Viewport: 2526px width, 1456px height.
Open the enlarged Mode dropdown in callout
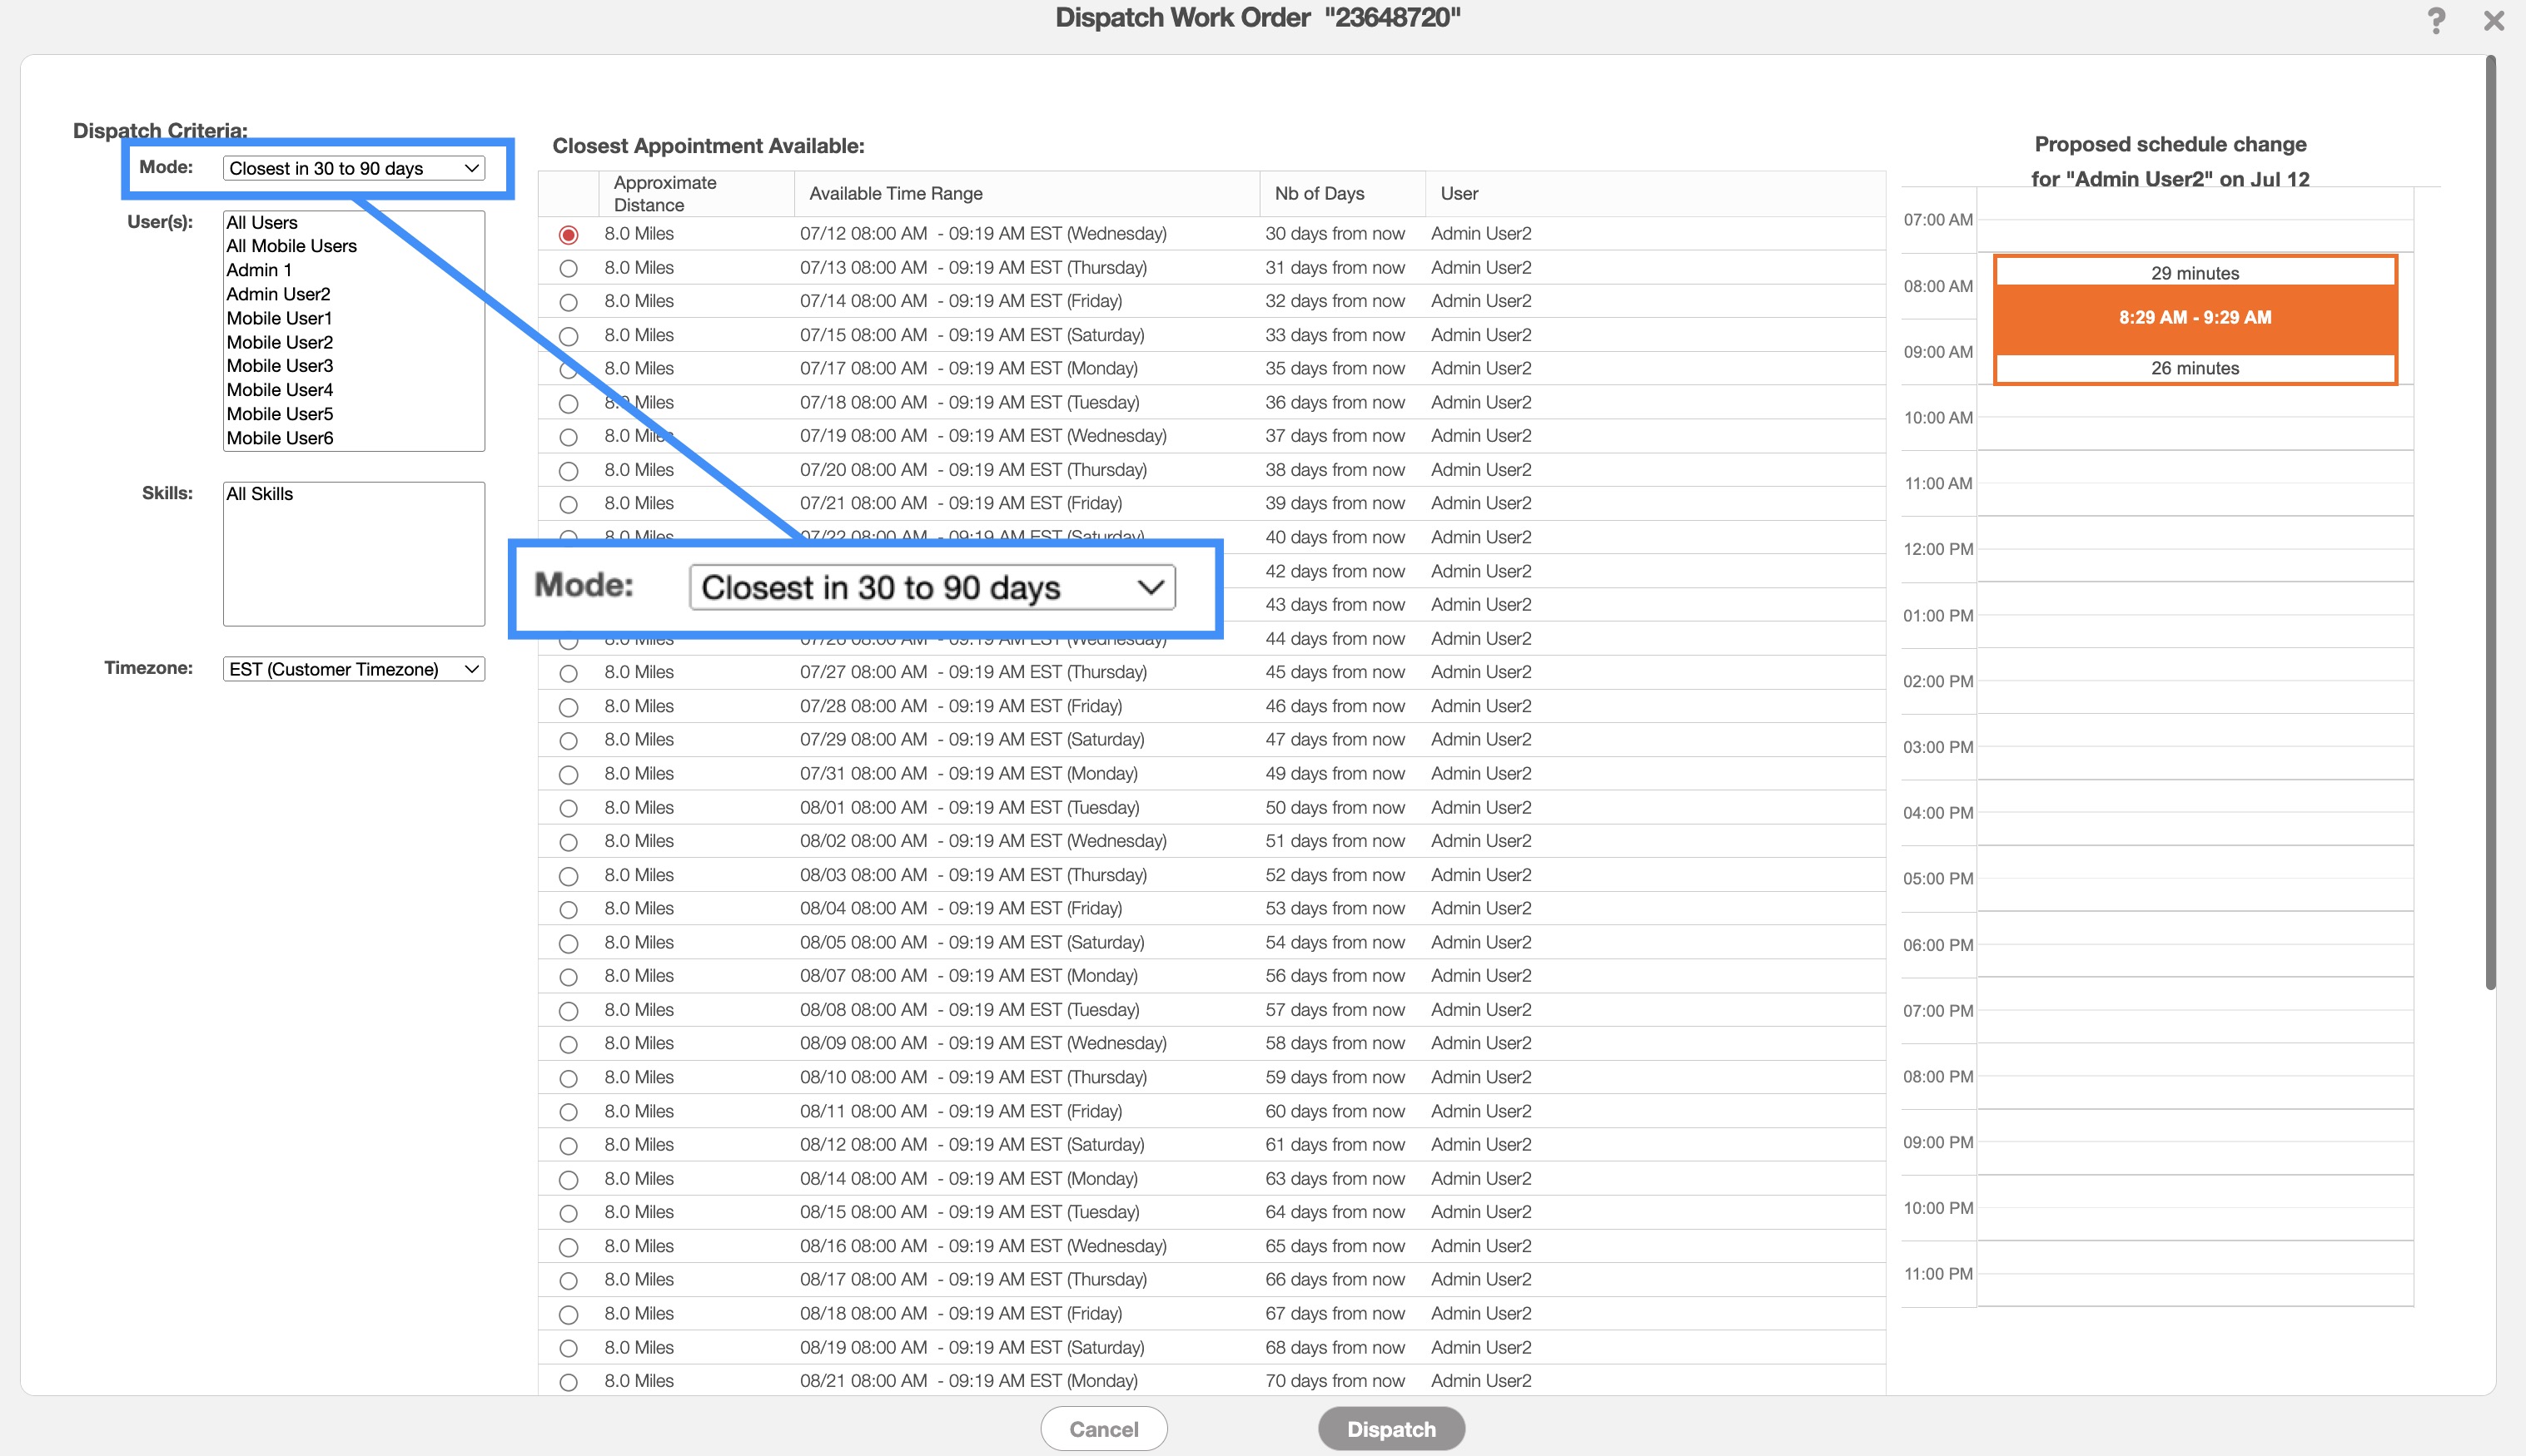click(932, 587)
